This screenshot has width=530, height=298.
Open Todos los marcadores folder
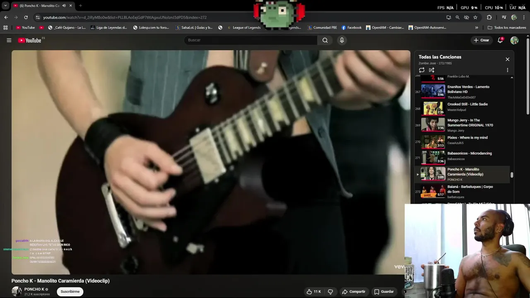point(507,28)
